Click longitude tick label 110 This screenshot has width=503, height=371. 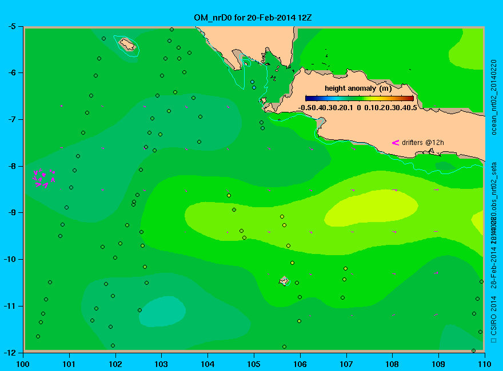[x=485, y=364]
